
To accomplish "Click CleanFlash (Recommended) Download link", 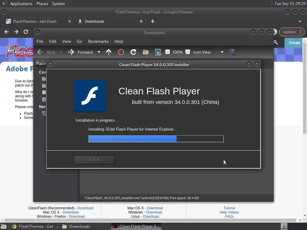I will [85, 208].
